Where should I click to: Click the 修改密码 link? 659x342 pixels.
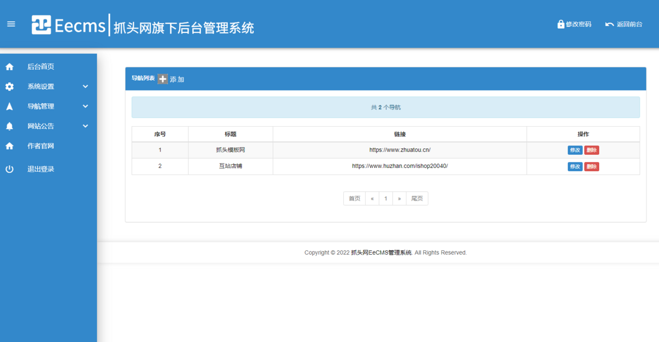[579, 24]
